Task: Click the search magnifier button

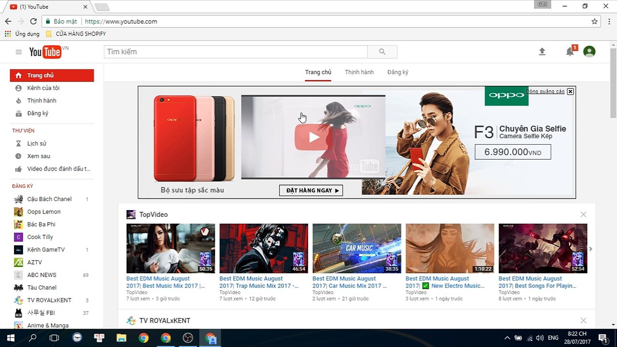Action: click(x=382, y=52)
